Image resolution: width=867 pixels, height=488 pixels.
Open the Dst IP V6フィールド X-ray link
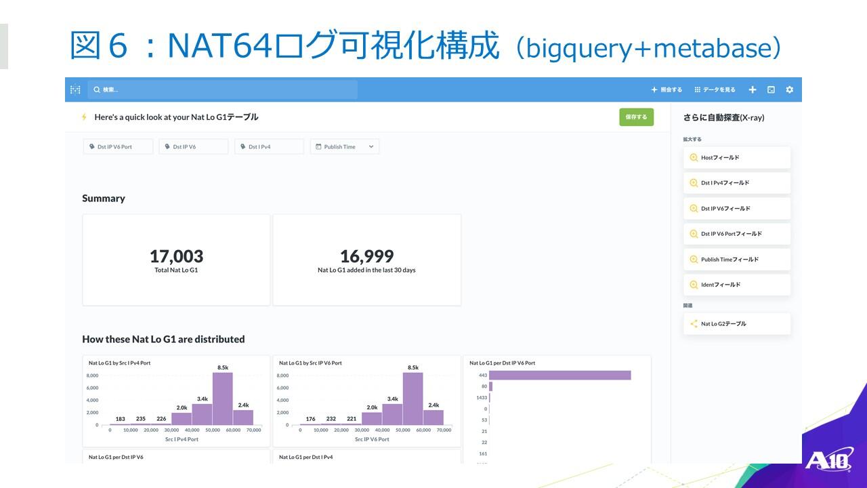[x=737, y=208]
